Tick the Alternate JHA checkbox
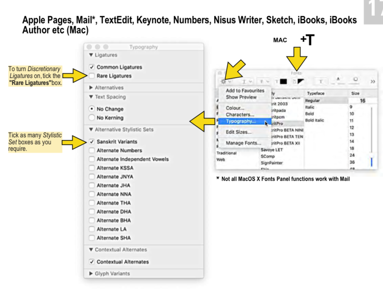The image size is (383, 289). 92,185
